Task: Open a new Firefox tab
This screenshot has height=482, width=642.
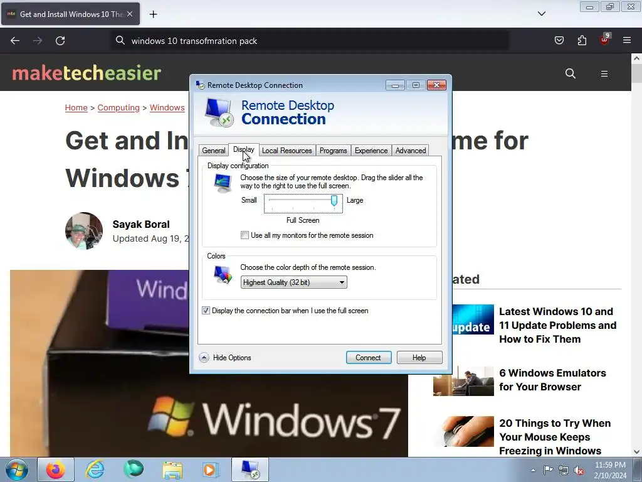Action: 153,14
